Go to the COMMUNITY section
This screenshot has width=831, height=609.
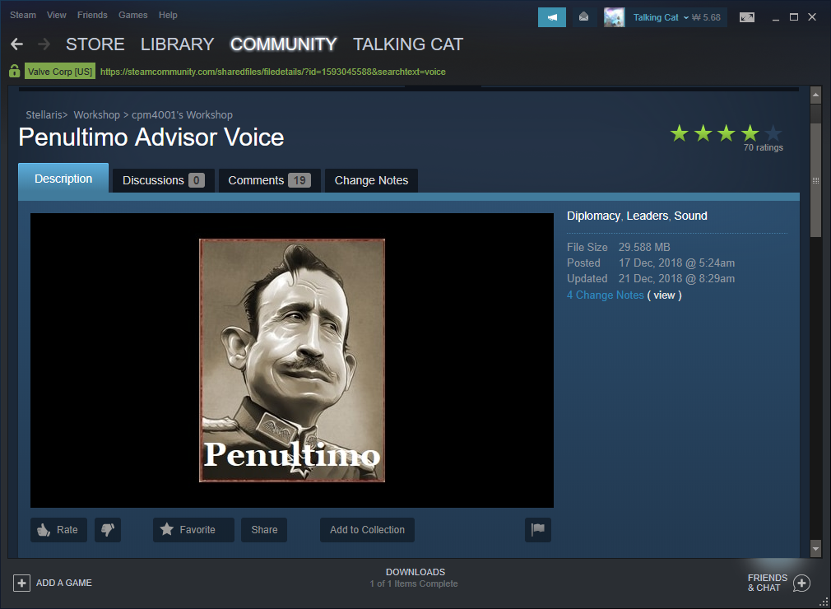click(284, 44)
